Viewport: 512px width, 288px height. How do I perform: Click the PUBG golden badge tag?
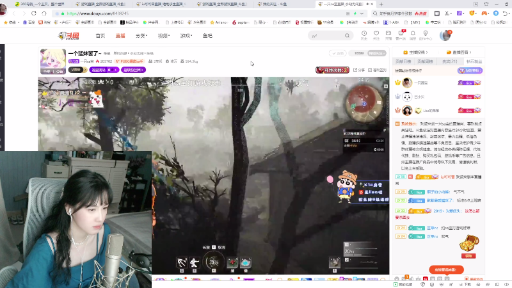pos(129,61)
